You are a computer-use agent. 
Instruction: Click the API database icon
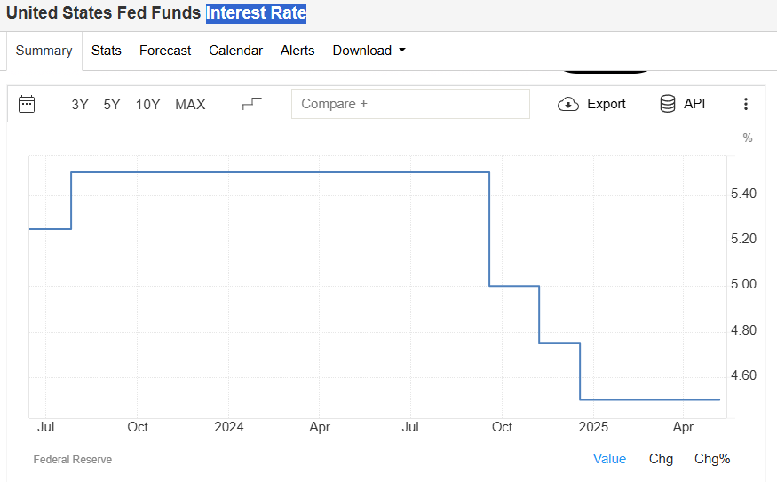coord(668,104)
